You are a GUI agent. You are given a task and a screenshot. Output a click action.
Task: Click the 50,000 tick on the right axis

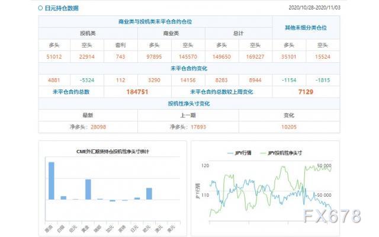click(324, 166)
